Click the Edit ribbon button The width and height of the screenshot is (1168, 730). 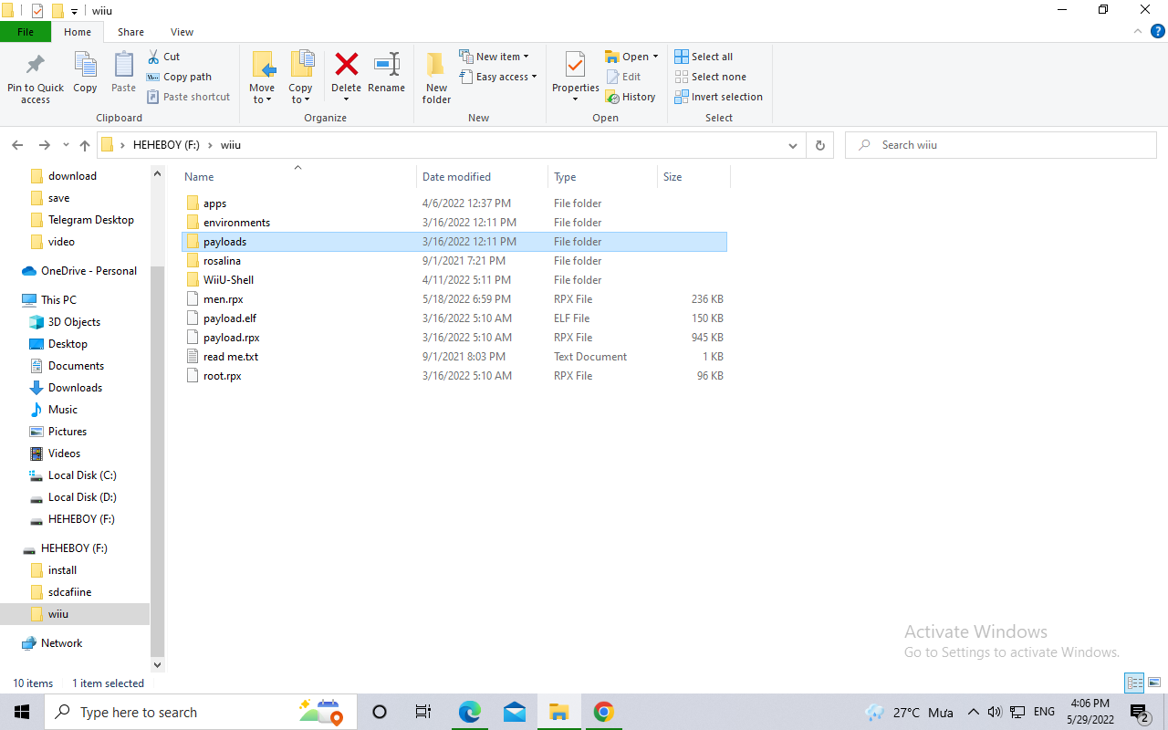coord(623,77)
